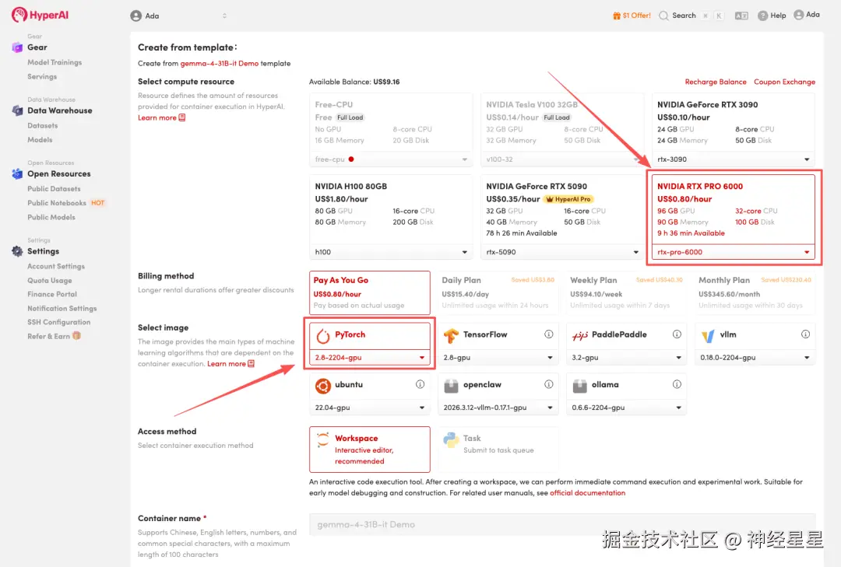This screenshot has height=567, width=841.
Task: Click the vllm logo icon
Action: pos(708,335)
